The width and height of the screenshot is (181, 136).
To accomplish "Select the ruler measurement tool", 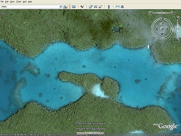I will point(109,7).
